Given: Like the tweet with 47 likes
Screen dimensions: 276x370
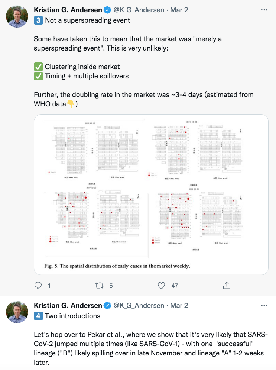Looking at the screenshot, I should pyautogui.click(x=161, y=286).
